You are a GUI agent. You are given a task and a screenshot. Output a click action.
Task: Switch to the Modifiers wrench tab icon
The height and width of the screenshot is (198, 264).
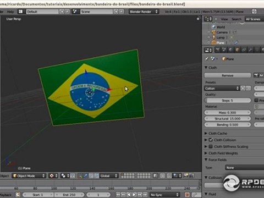click(x=250, y=50)
